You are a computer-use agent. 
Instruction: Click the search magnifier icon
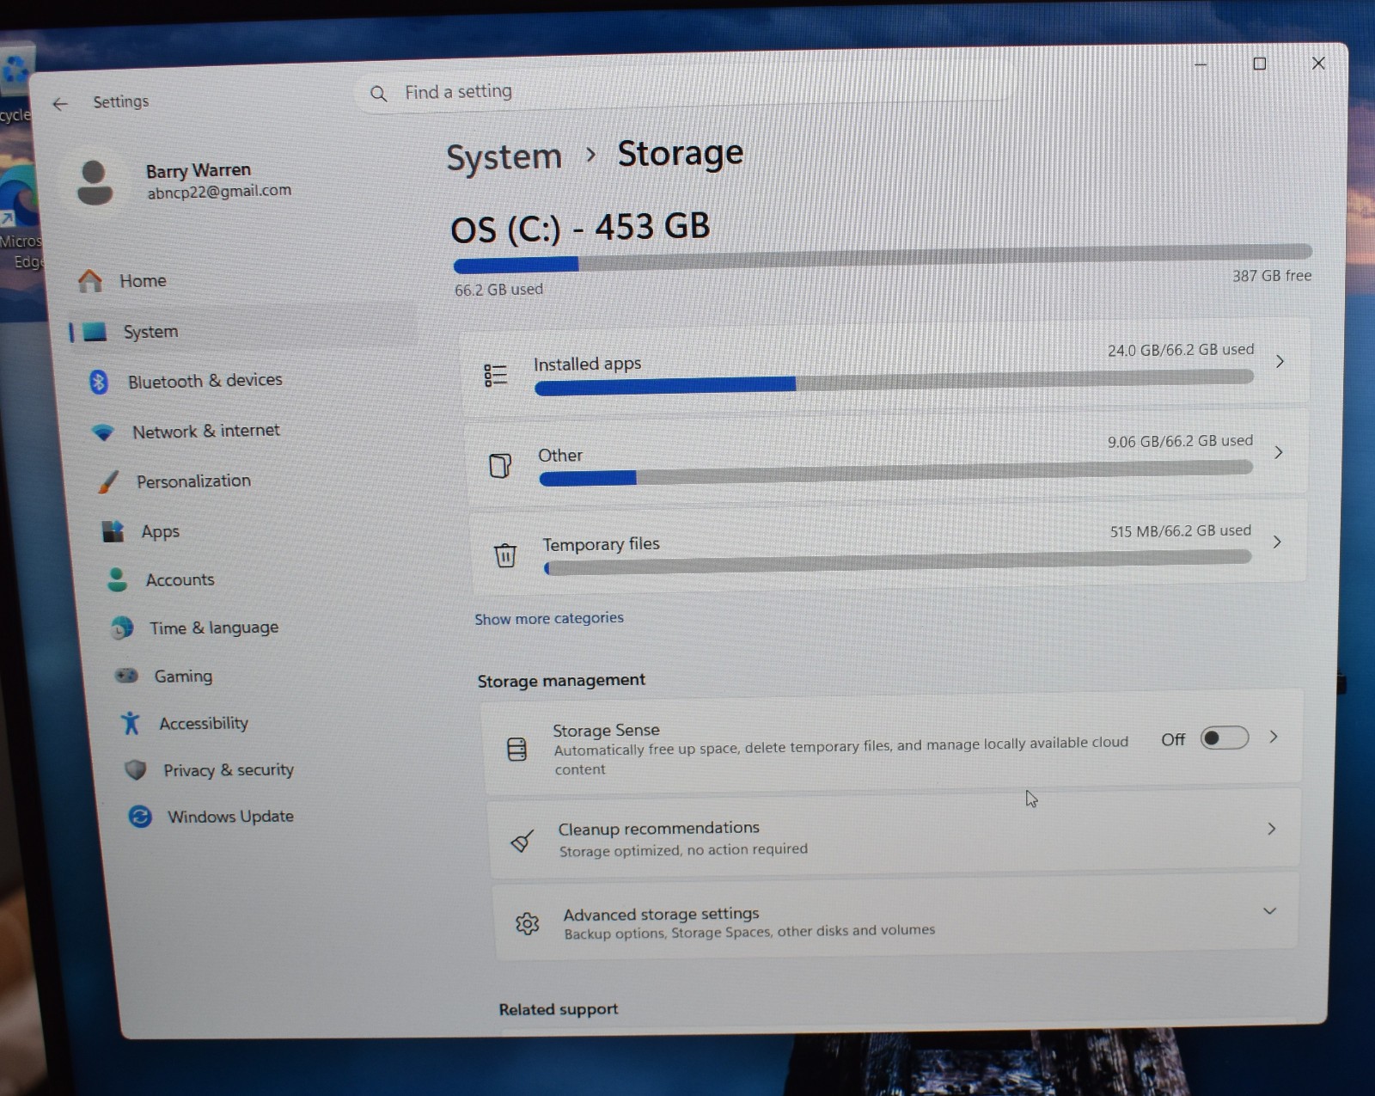(x=378, y=93)
